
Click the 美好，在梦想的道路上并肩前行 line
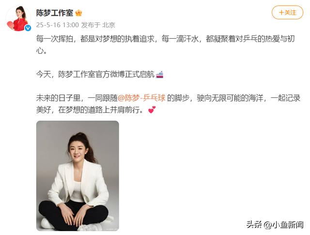pyautogui.click(x=90, y=110)
